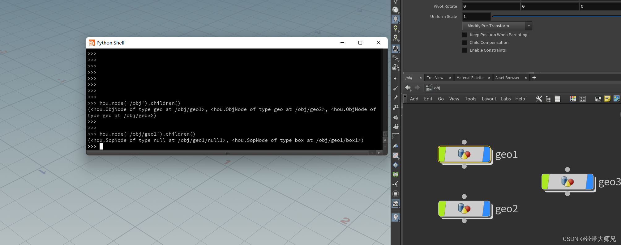Click the first Pivot Rotate field

point(491,6)
